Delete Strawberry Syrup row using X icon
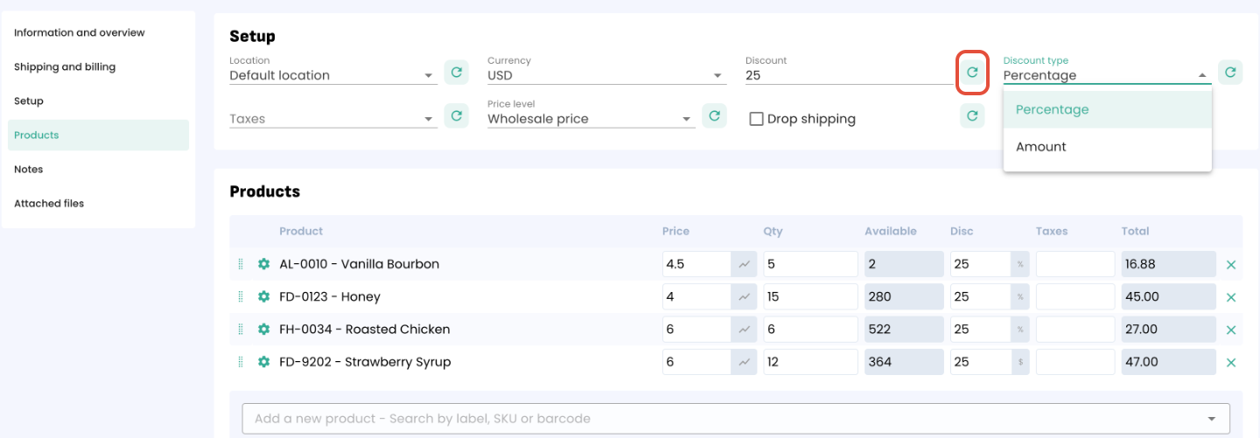Screen dimensions: 1260x438 1231,363
